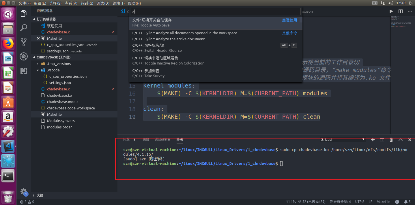Collapse the CHRDEVBASE (工作区) section
Viewport: 415px width, 205px height.
[x=74, y=57]
